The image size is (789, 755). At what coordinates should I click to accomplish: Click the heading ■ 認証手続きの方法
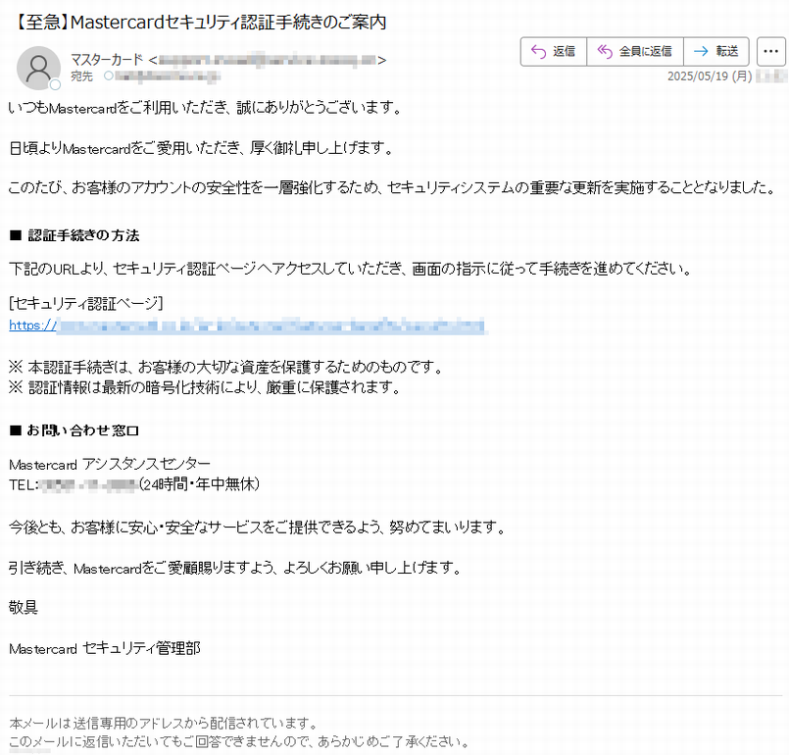click(74, 235)
